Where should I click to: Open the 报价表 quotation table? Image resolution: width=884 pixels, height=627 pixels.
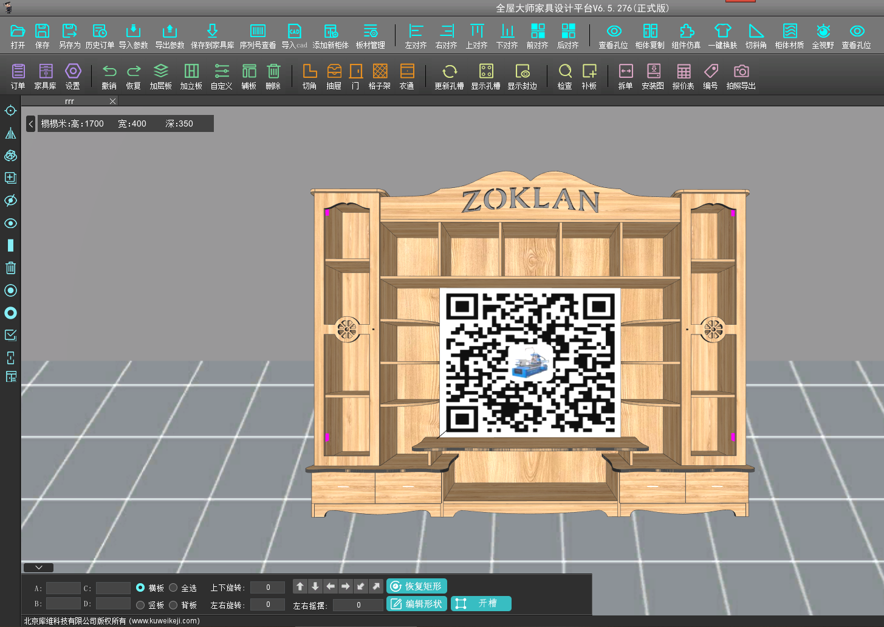click(x=683, y=72)
